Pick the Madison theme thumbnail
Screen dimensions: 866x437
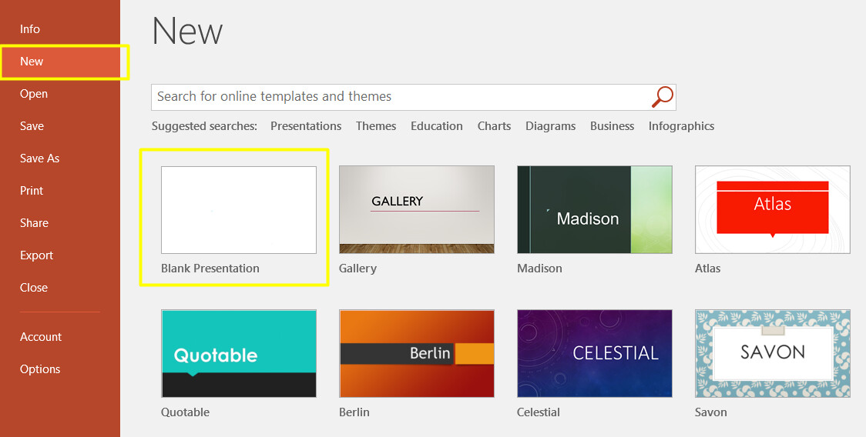[x=595, y=210]
